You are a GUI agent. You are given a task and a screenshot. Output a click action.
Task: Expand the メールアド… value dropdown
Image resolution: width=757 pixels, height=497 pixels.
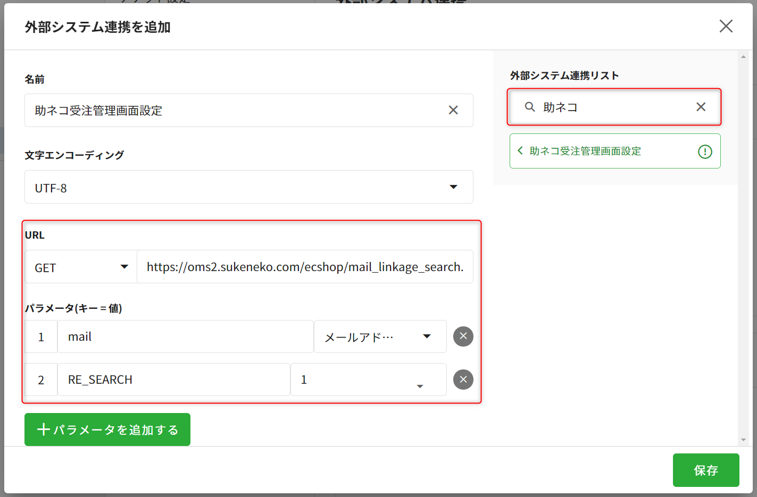pyautogui.click(x=427, y=336)
